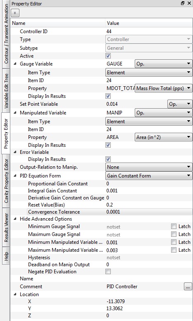Collapse the Error Variable section
The width and height of the screenshot is (193, 321).
click(15, 152)
